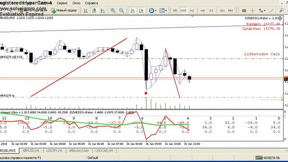Image resolution: width=288 pixels, height=162 pixels.
Task: Click the expert advisor smiley icon
Action: (280, 18)
